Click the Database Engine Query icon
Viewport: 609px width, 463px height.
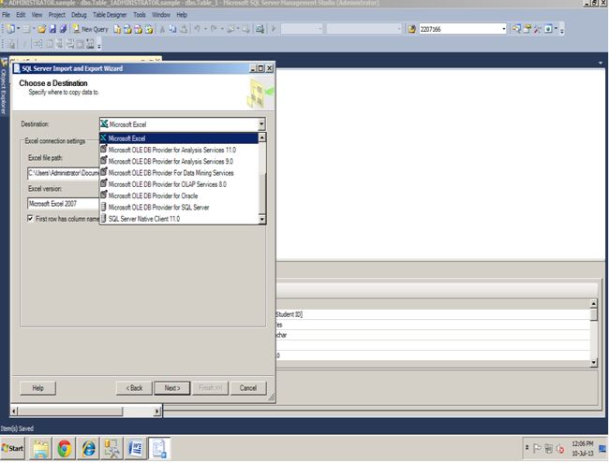tap(117, 29)
